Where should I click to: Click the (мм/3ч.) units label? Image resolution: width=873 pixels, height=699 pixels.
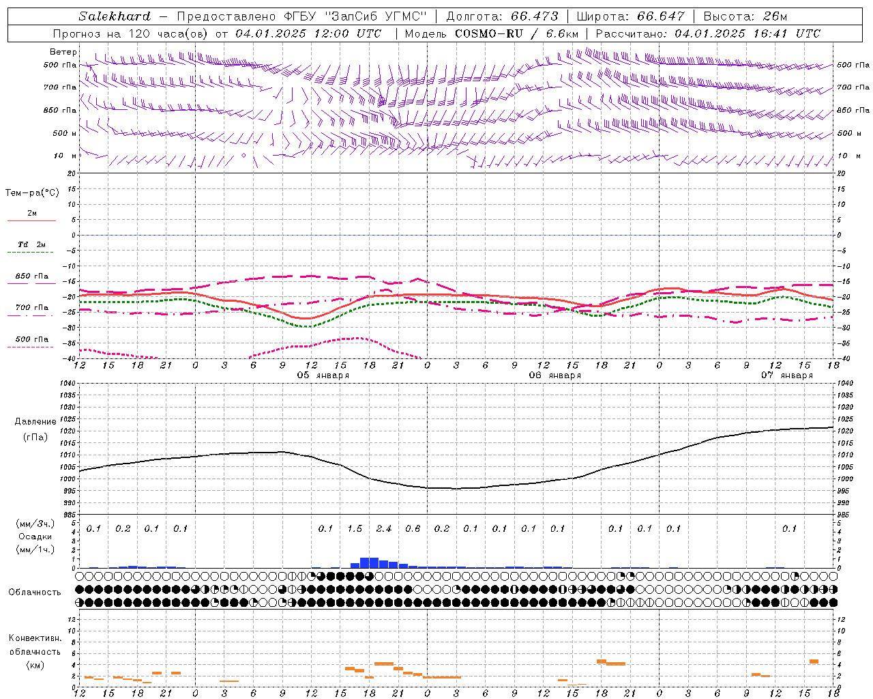(x=35, y=524)
